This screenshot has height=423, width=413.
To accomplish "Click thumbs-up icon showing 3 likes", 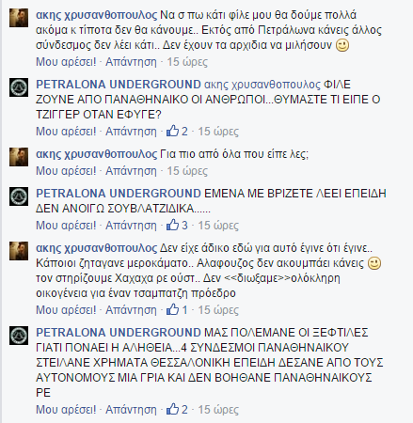I will (172, 225).
